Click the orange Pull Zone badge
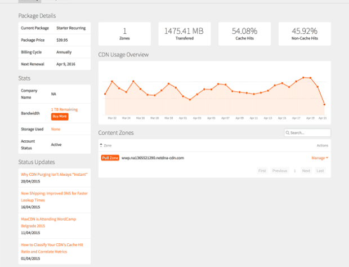 pos(110,158)
